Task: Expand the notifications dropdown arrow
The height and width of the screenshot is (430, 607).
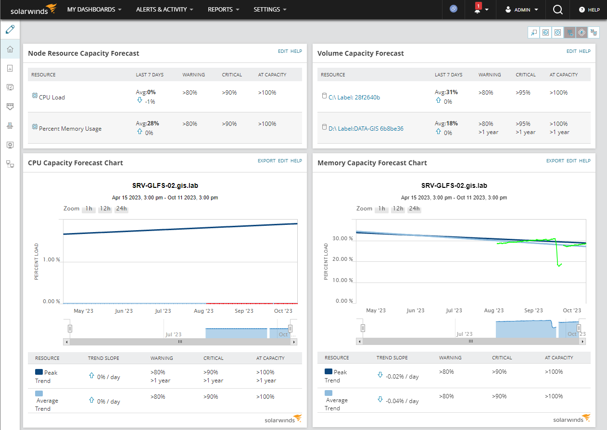Action: click(x=487, y=10)
